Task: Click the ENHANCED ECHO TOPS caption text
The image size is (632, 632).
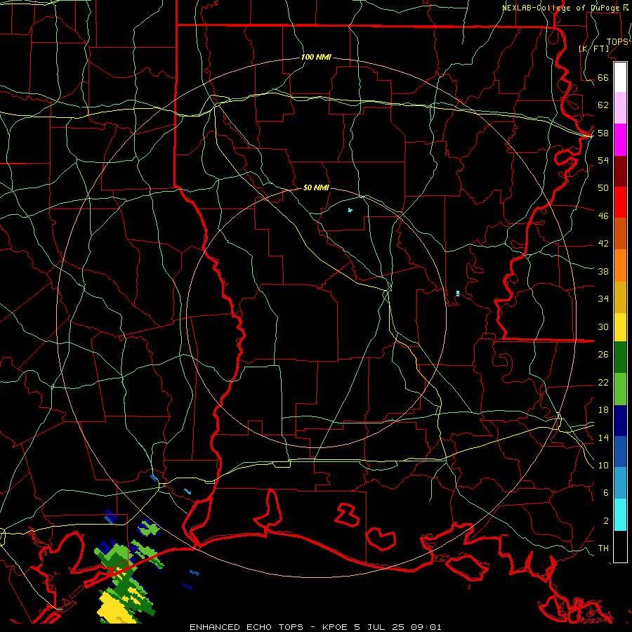Action: [x=246, y=627]
